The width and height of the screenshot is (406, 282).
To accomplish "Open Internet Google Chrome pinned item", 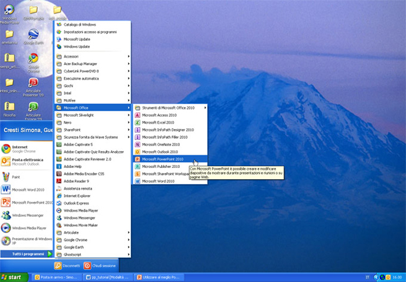I will click(x=27, y=149).
